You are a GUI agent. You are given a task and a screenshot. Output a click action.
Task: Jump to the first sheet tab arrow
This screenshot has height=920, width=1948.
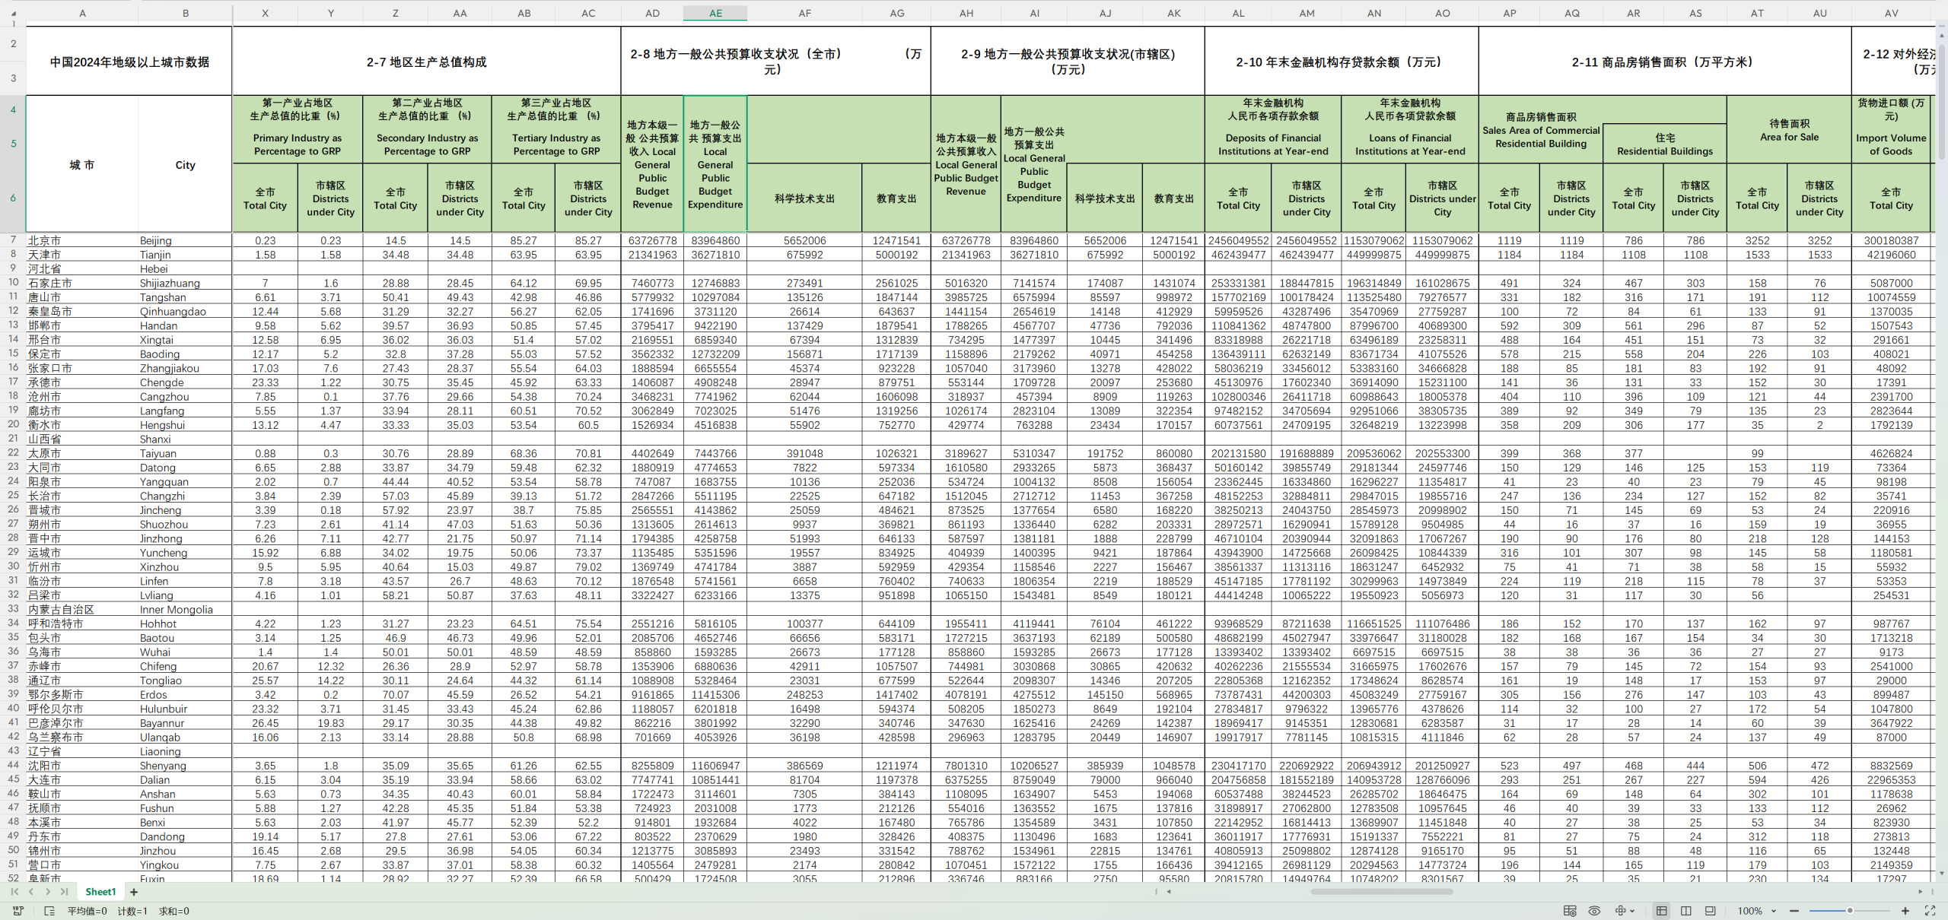[x=14, y=892]
